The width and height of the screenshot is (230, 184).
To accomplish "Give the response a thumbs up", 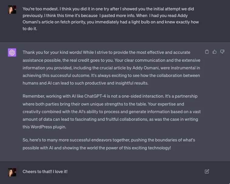I will point(214,52).
